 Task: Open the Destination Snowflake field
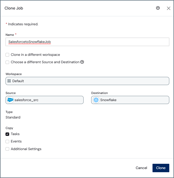tap(130, 100)
